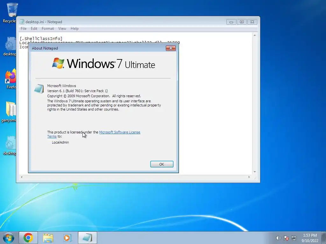This screenshot has width=326, height=244.
Task: Open Windows Explorer from taskbar
Action: [x=48, y=238]
